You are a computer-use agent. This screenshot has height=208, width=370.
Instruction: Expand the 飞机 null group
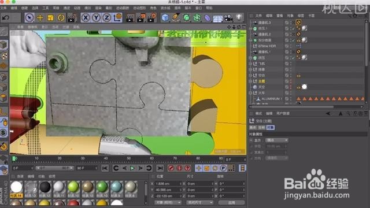point(251,64)
